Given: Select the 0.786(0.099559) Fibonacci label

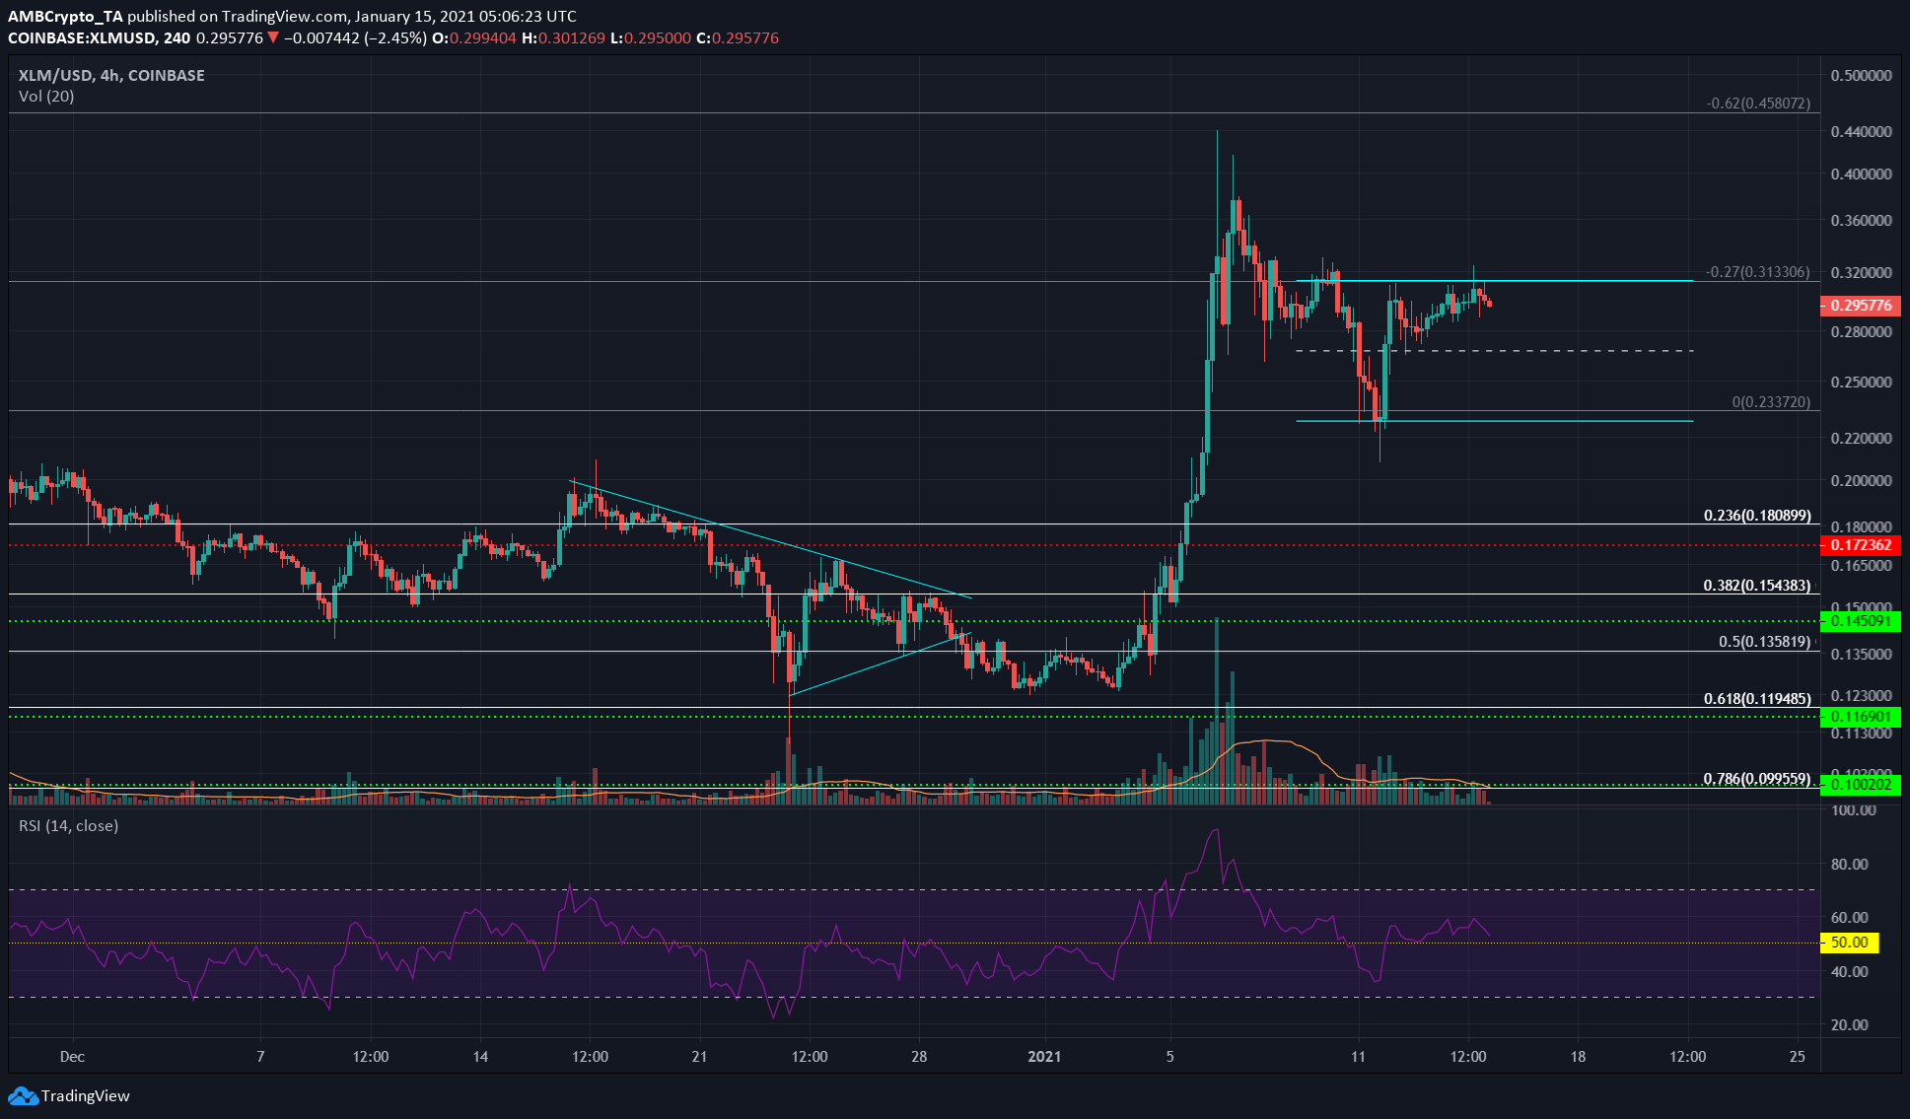Looking at the screenshot, I should click(x=1757, y=778).
